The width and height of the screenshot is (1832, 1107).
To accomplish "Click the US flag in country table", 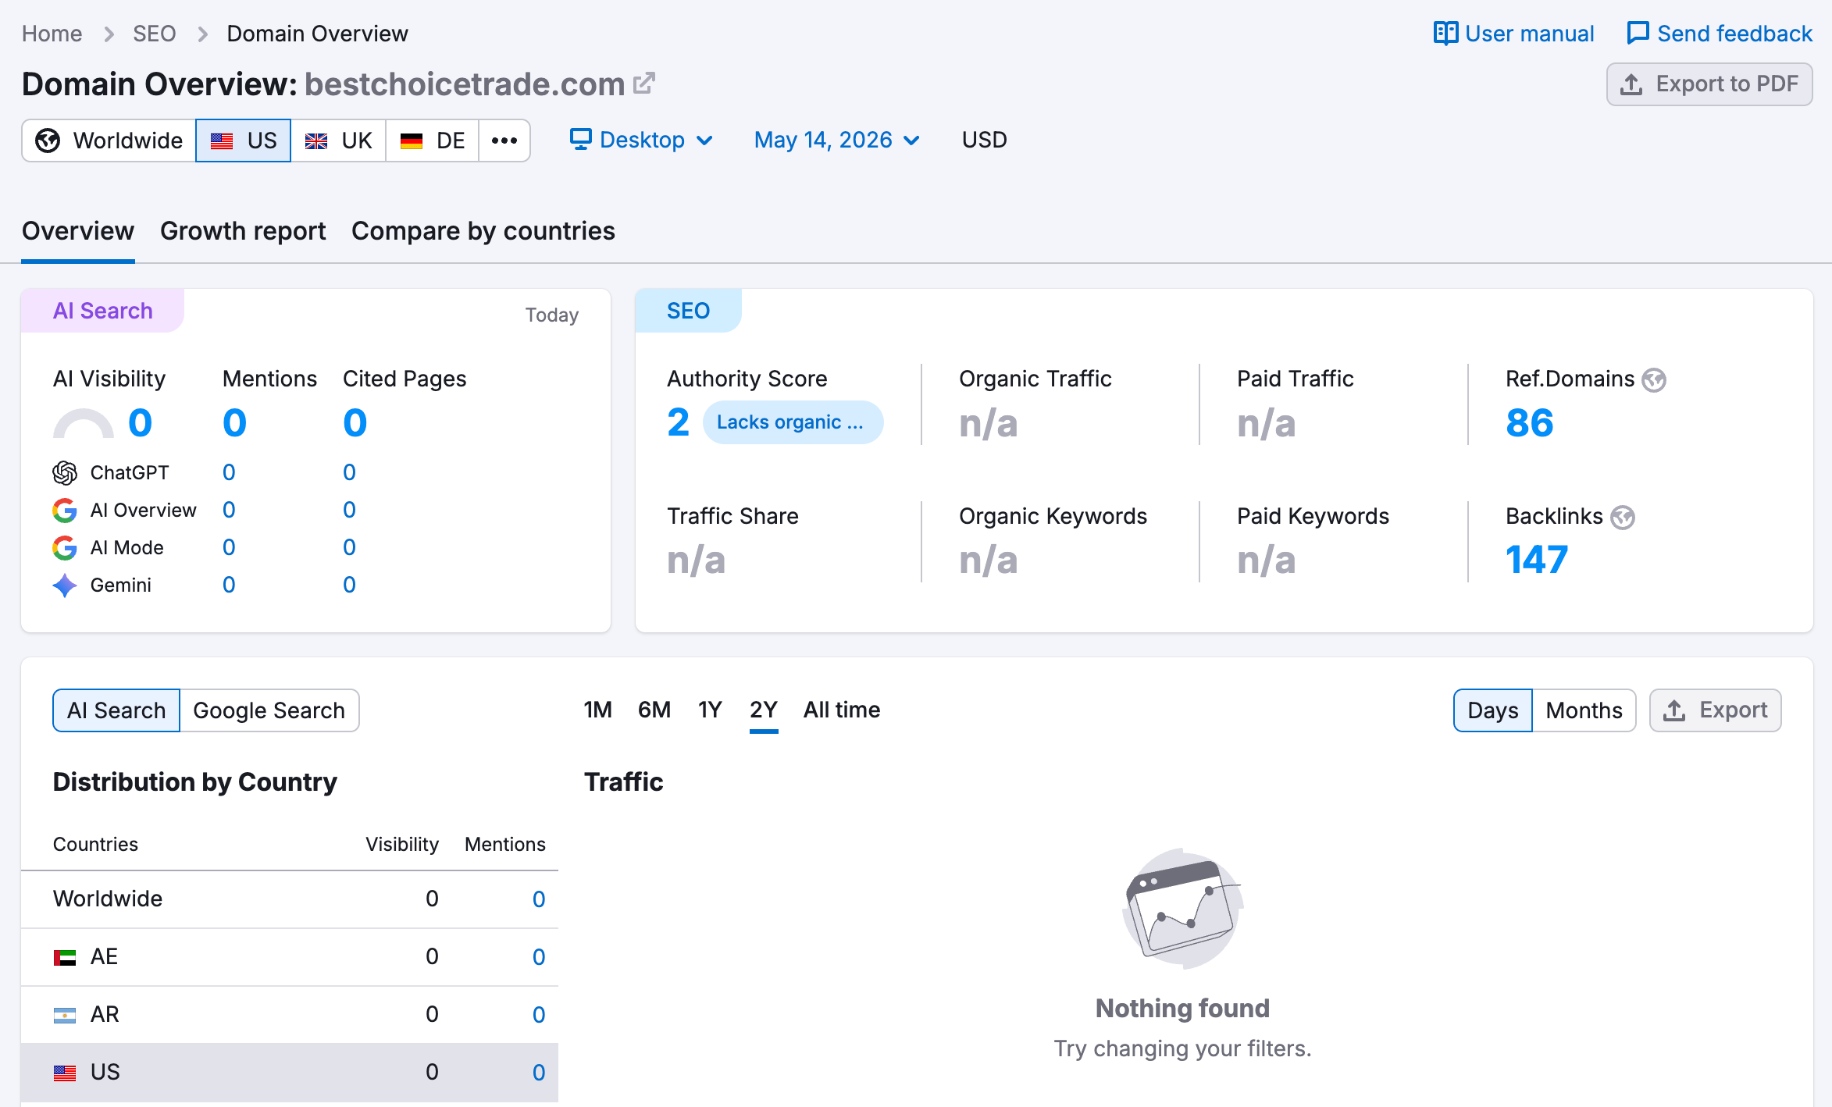I will point(65,1073).
